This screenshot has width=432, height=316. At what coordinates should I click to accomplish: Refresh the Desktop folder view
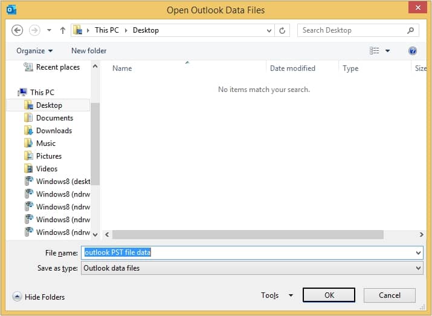(x=282, y=30)
